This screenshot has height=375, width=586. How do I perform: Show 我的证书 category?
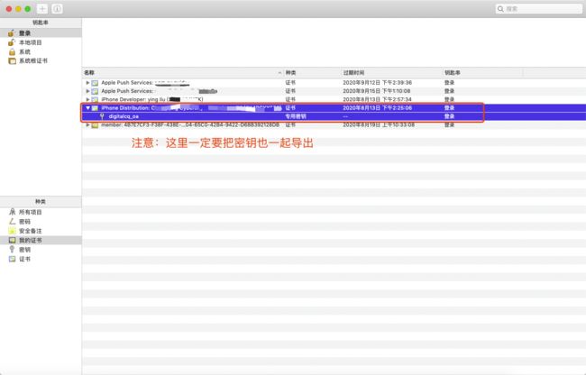point(41,240)
